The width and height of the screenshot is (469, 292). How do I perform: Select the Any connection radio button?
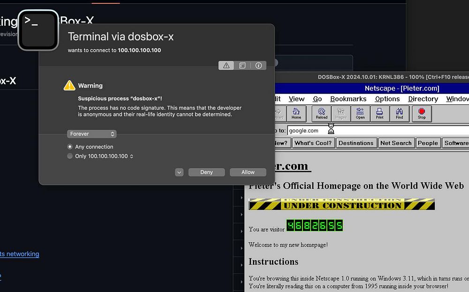click(x=70, y=147)
